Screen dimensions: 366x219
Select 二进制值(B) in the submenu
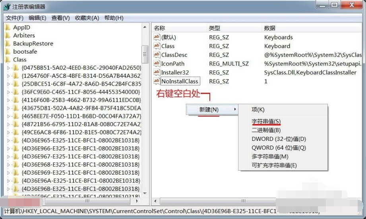tap(266, 130)
